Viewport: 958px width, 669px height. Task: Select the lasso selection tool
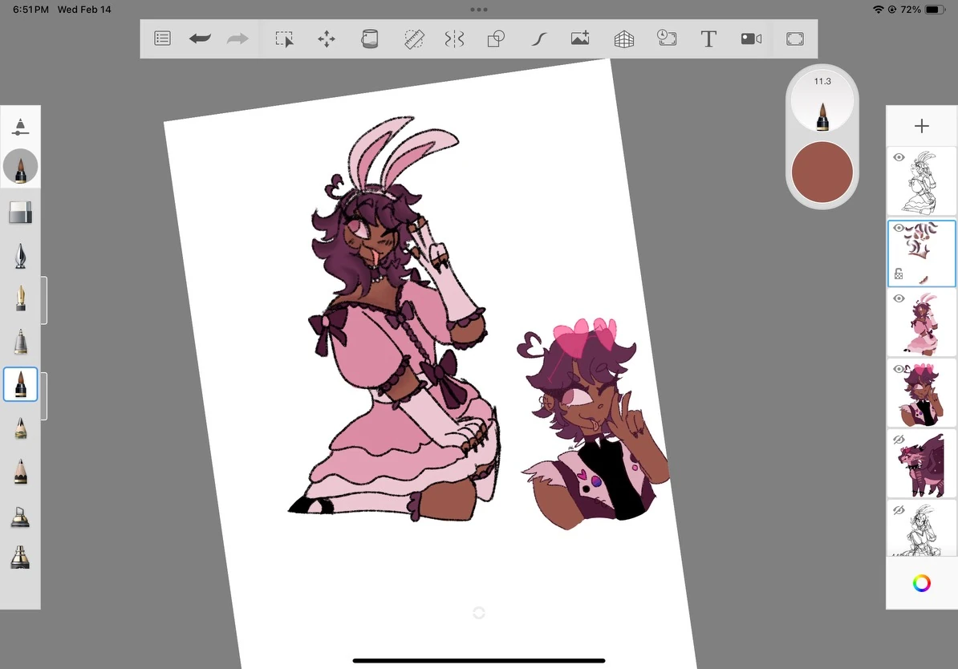[x=284, y=38]
